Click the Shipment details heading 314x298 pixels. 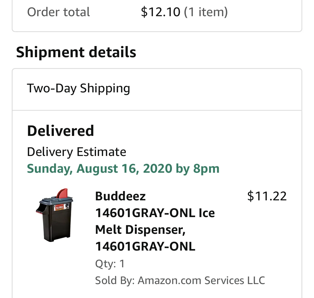tap(76, 52)
